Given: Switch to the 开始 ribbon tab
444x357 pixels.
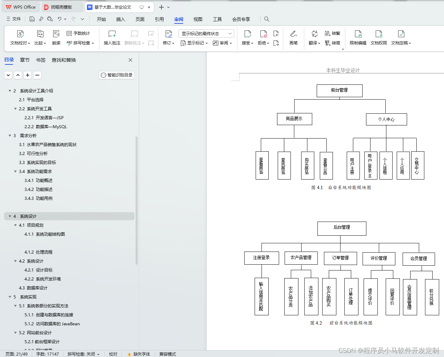Looking at the screenshot, I should 101,19.
